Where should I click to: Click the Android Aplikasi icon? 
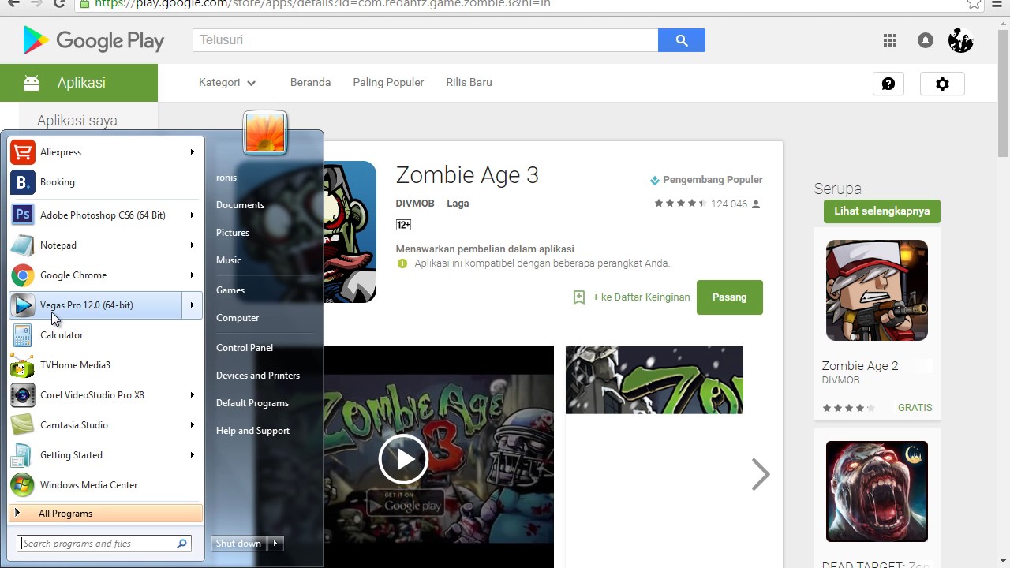pyautogui.click(x=32, y=83)
